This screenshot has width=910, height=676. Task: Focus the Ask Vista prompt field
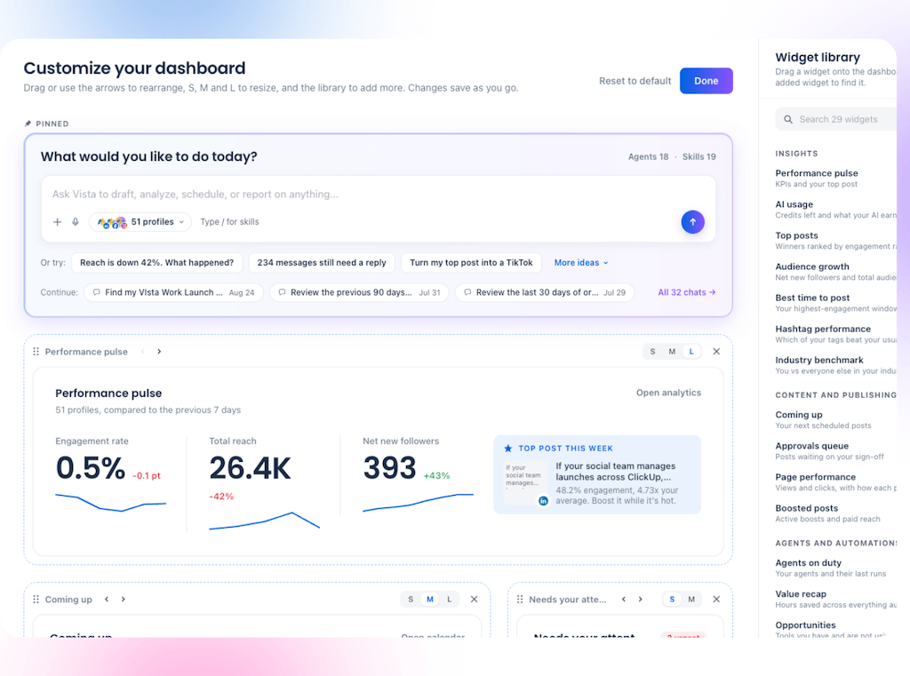379,195
